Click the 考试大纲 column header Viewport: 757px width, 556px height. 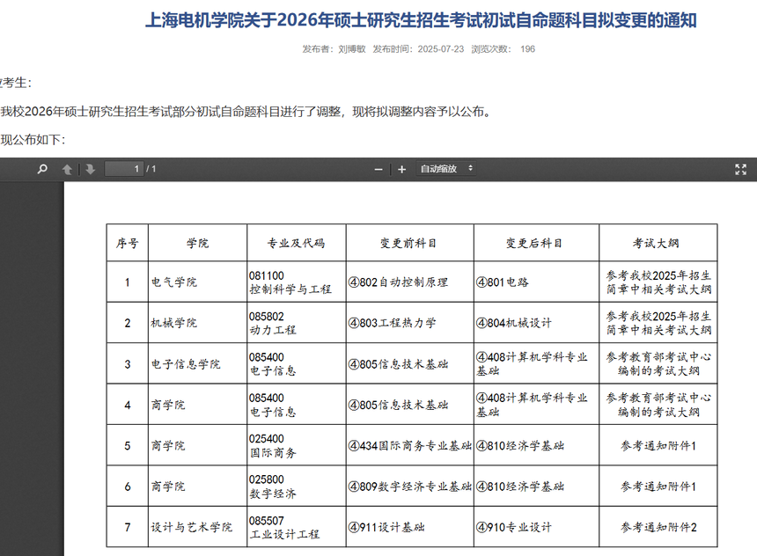[657, 244]
